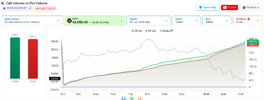Toggle PE Vol series in legend
Image resolution: width=264 pixels, height=100 pixels.
coord(151,31)
